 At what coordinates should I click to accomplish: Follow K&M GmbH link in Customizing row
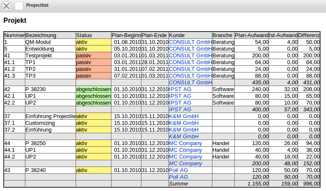[184, 123]
